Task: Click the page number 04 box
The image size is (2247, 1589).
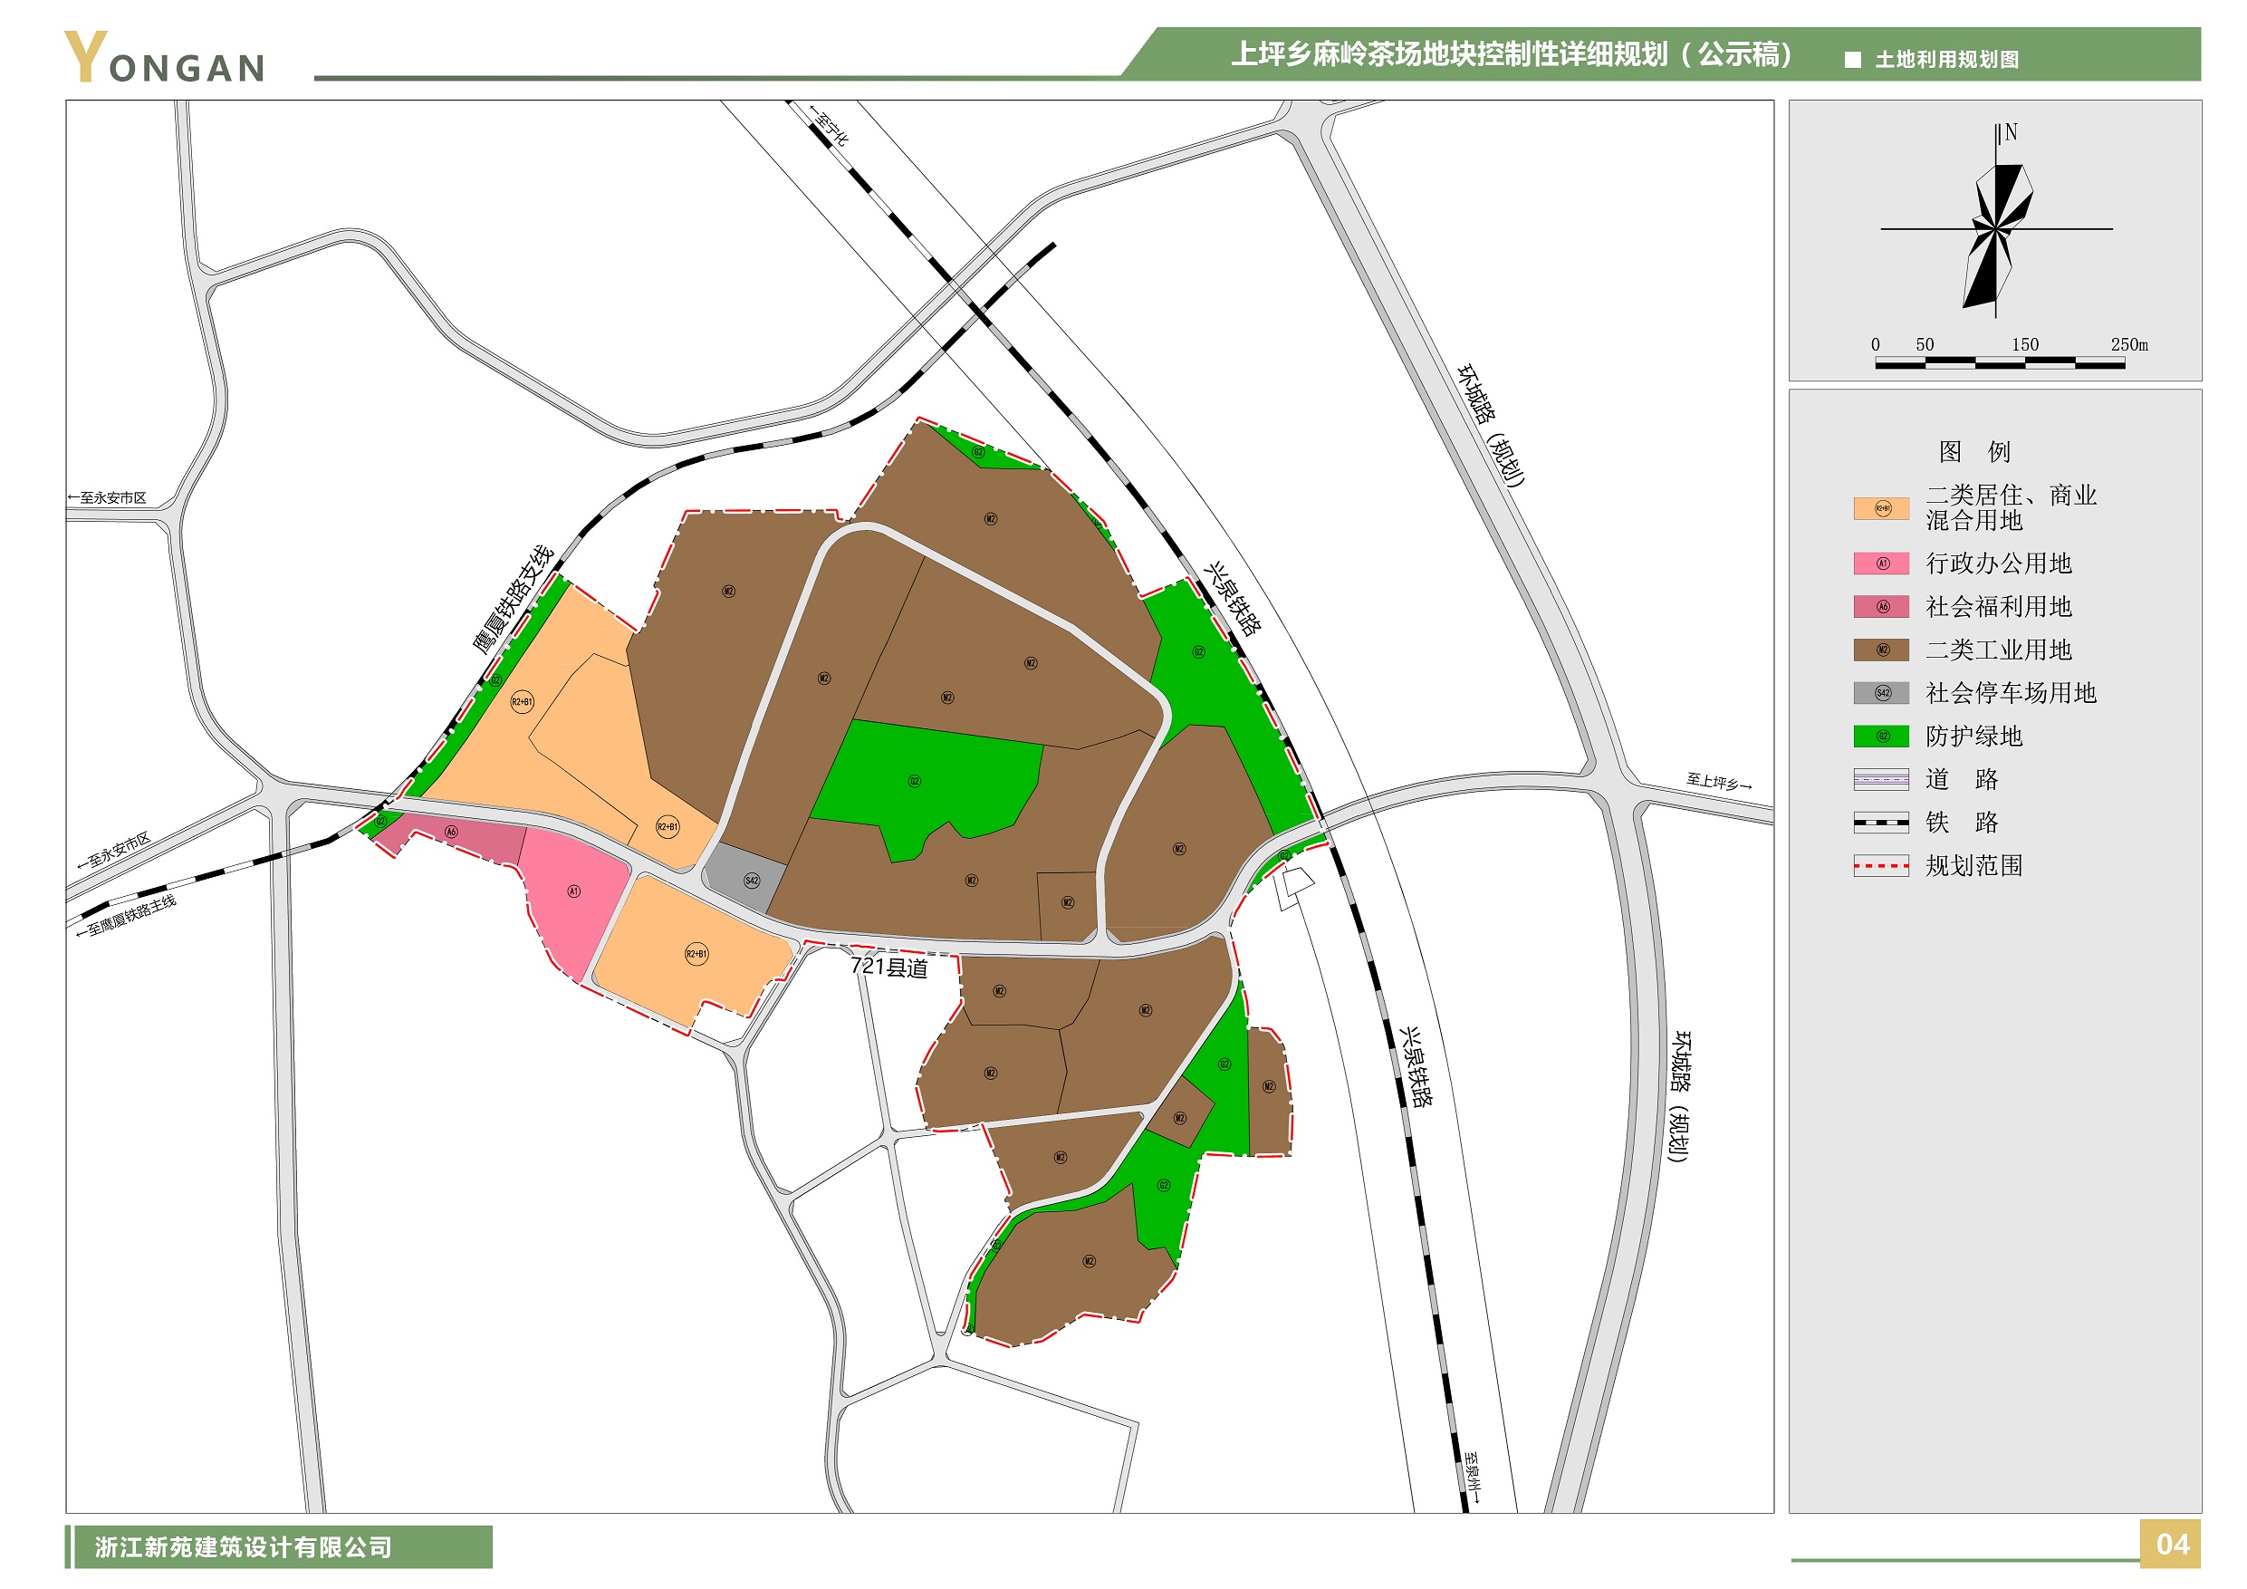Action: point(2171,1544)
